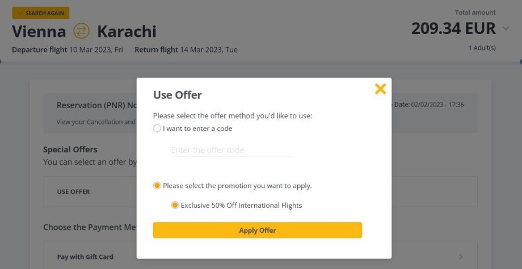Viewport: 522px width, 269px height.
Task: Open the USE OFFER row
Action: (x=74, y=191)
